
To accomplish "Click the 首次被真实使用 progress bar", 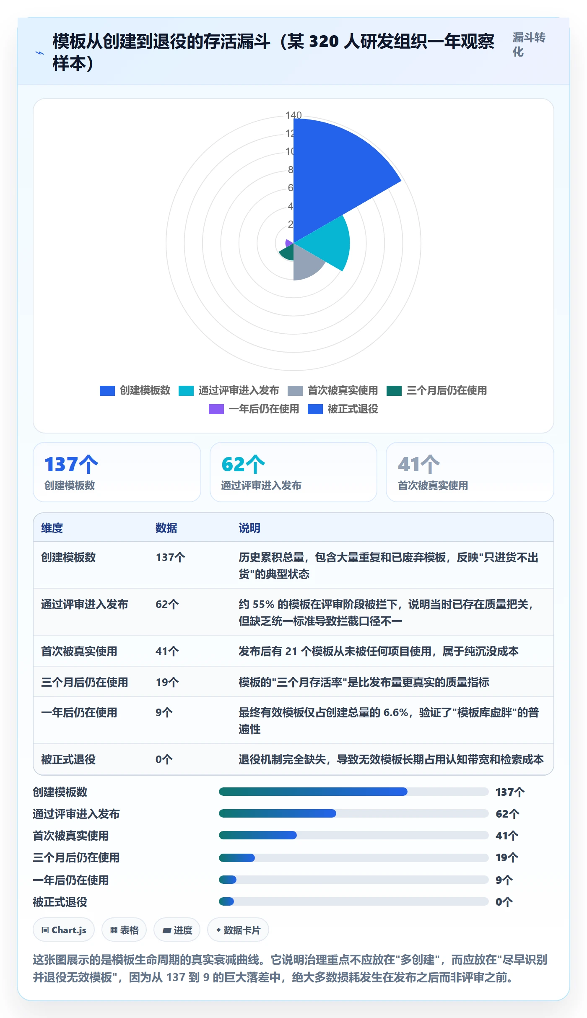I will 354,835.
